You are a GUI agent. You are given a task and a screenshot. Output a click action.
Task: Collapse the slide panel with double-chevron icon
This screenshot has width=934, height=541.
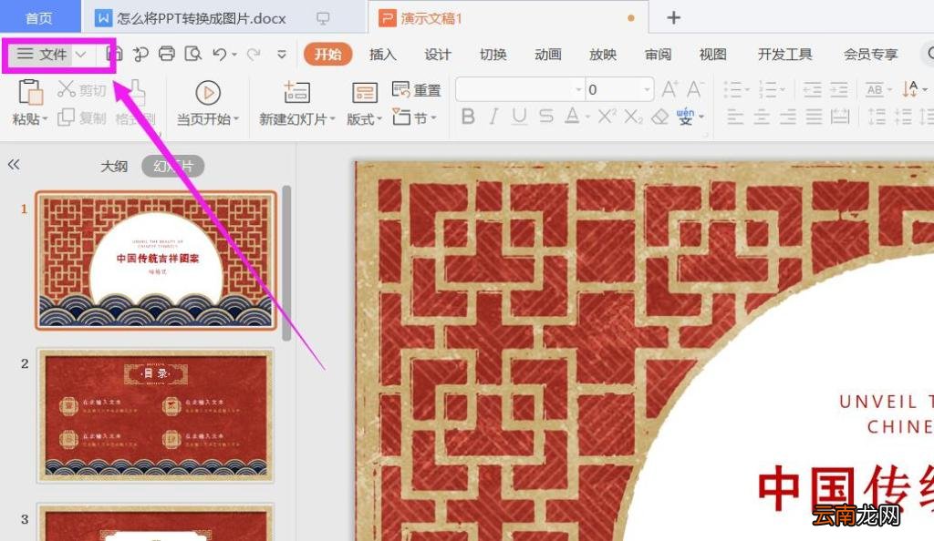[14, 165]
